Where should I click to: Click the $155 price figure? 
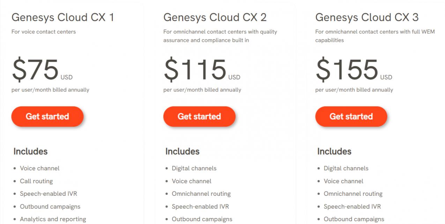[x=347, y=69]
